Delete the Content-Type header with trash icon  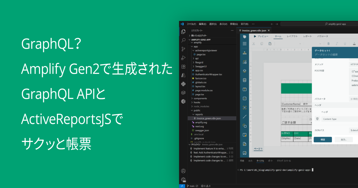317,119
